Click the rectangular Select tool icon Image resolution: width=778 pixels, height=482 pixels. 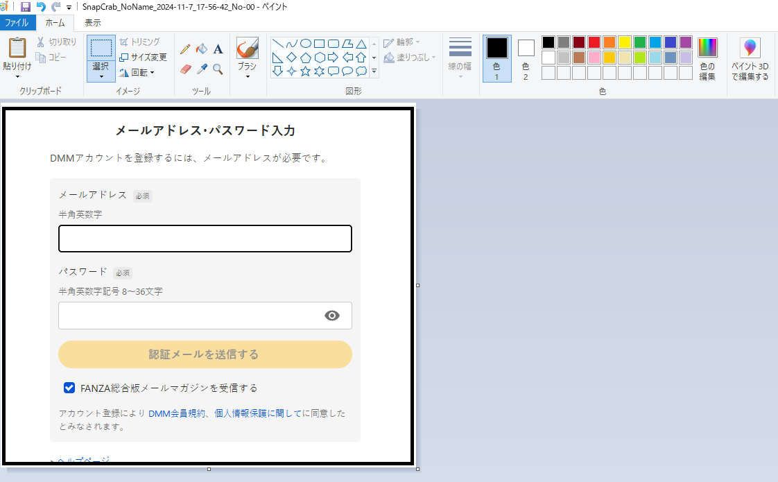click(x=101, y=48)
